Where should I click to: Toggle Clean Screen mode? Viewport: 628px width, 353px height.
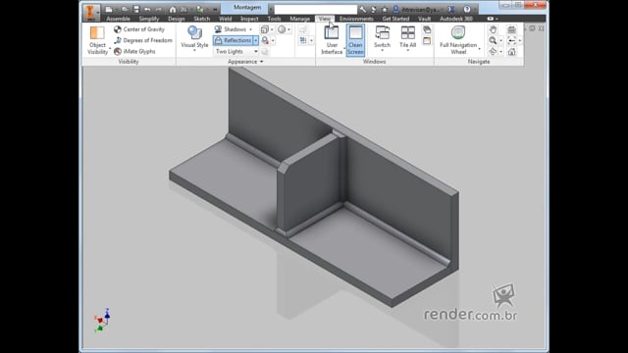pos(355,40)
